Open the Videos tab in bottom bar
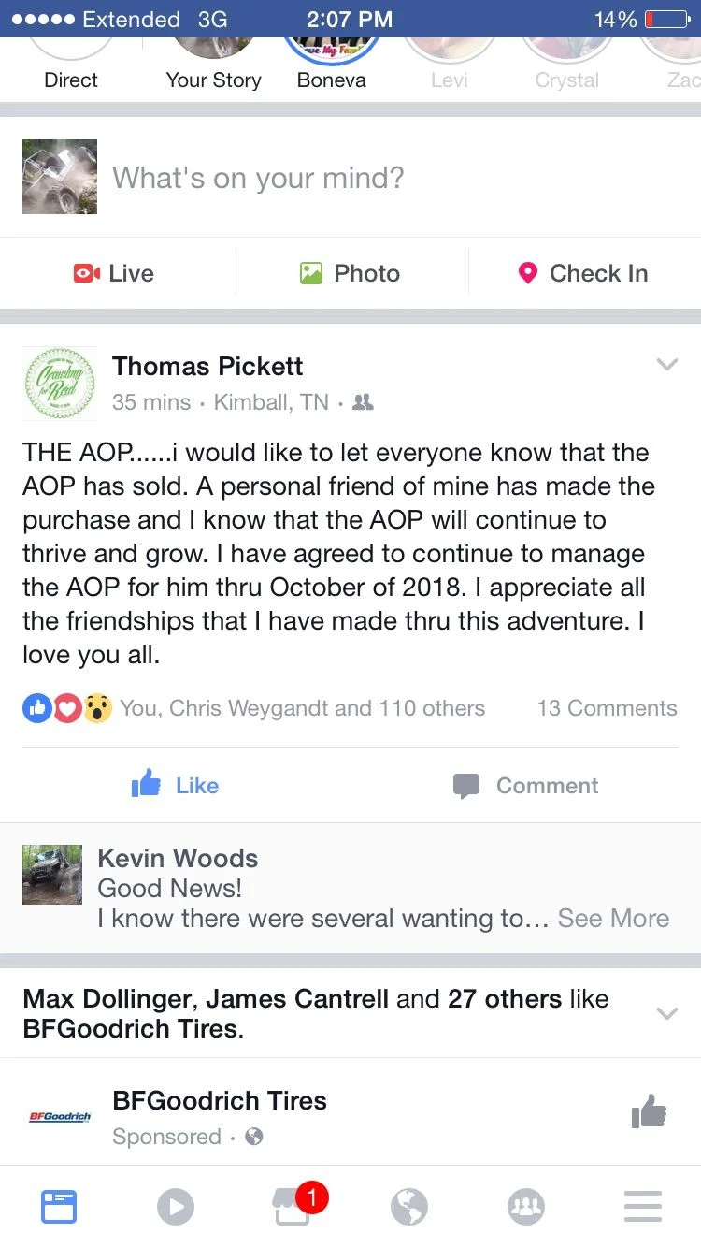Image resolution: width=701 pixels, height=1248 pixels. [x=176, y=1206]
